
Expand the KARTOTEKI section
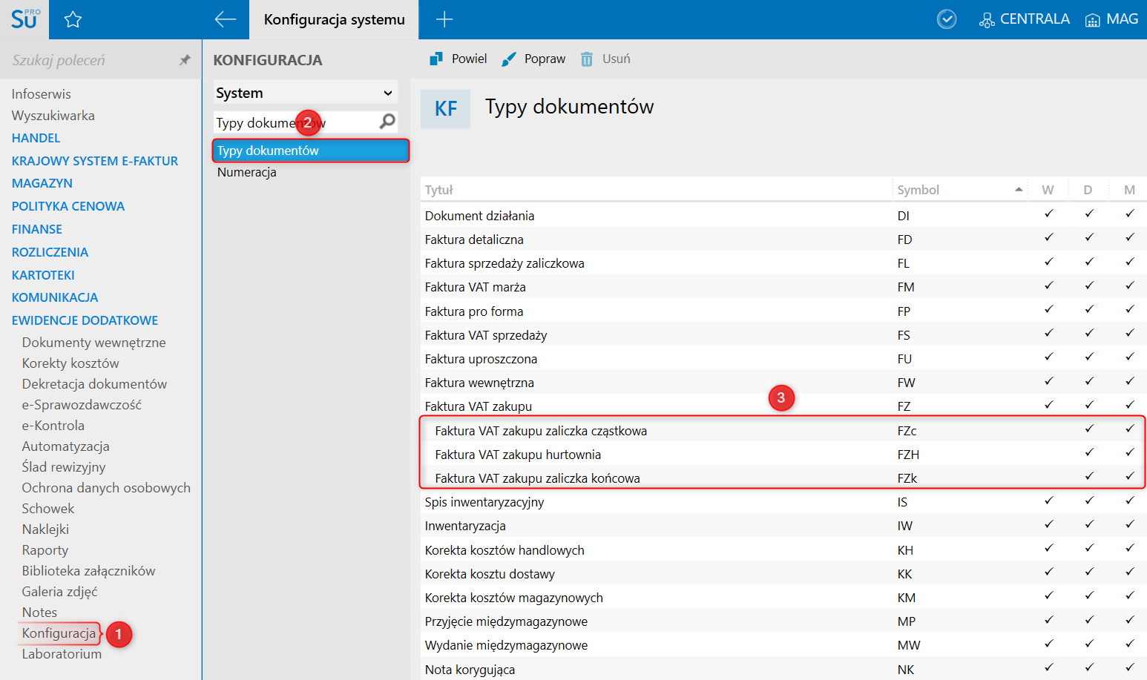(43, 275)
